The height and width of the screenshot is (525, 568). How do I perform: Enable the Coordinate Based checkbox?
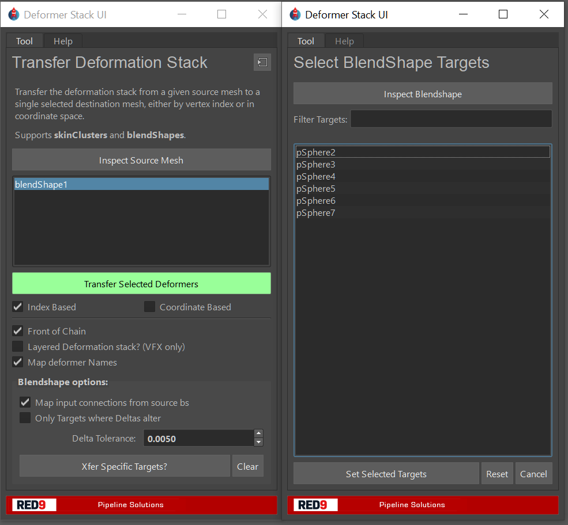pyautogui.click(x=149, y=307)
